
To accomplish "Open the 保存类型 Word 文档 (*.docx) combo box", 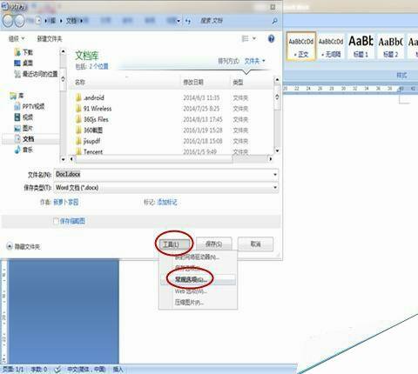I will click(x=165, y=188).
